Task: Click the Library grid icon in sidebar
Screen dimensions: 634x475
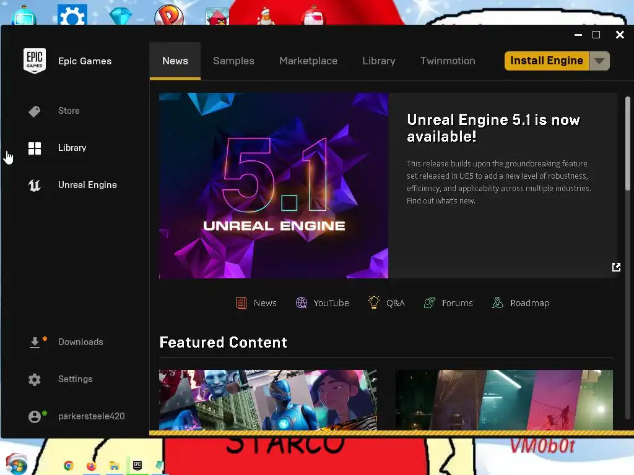Action: (x=35, y=148)
